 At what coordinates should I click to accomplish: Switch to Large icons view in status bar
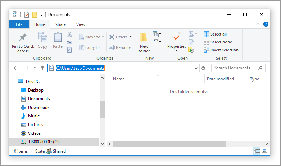tap(264, 151)
